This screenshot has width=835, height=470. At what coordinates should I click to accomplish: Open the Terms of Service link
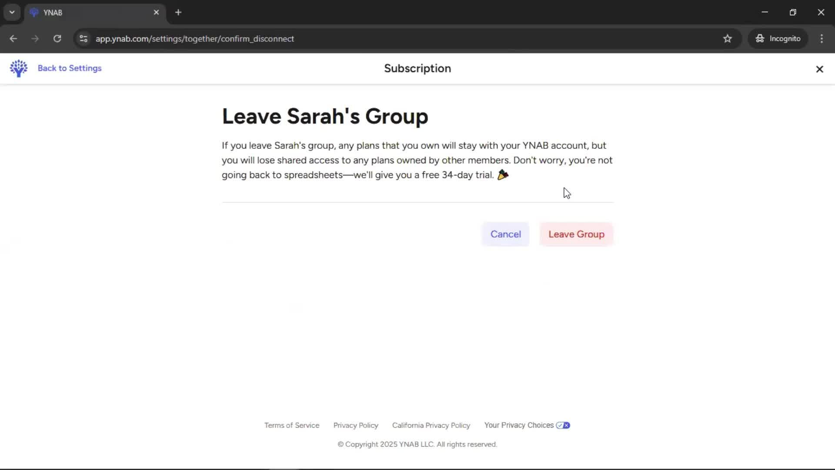pos(292,425)
